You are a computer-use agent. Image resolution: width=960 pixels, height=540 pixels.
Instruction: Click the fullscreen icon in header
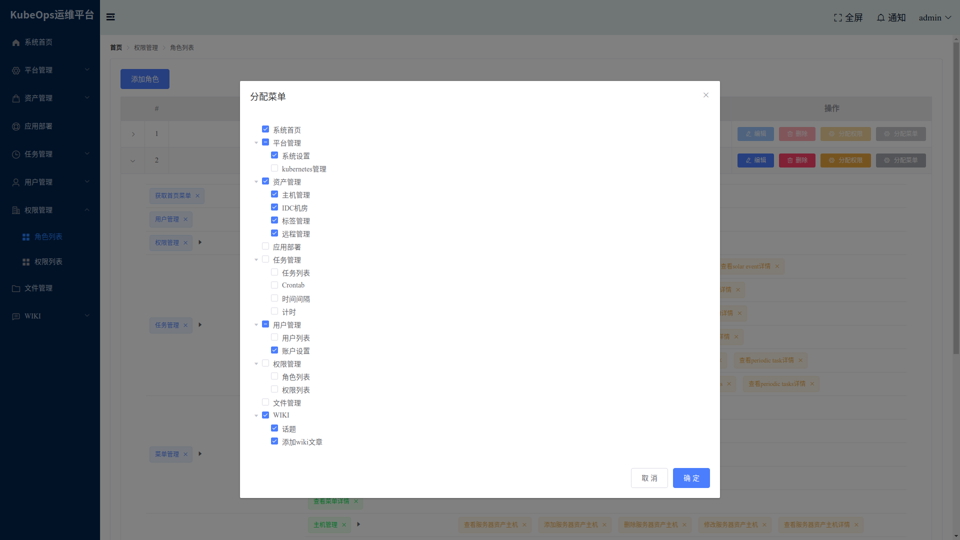point(838,17)
